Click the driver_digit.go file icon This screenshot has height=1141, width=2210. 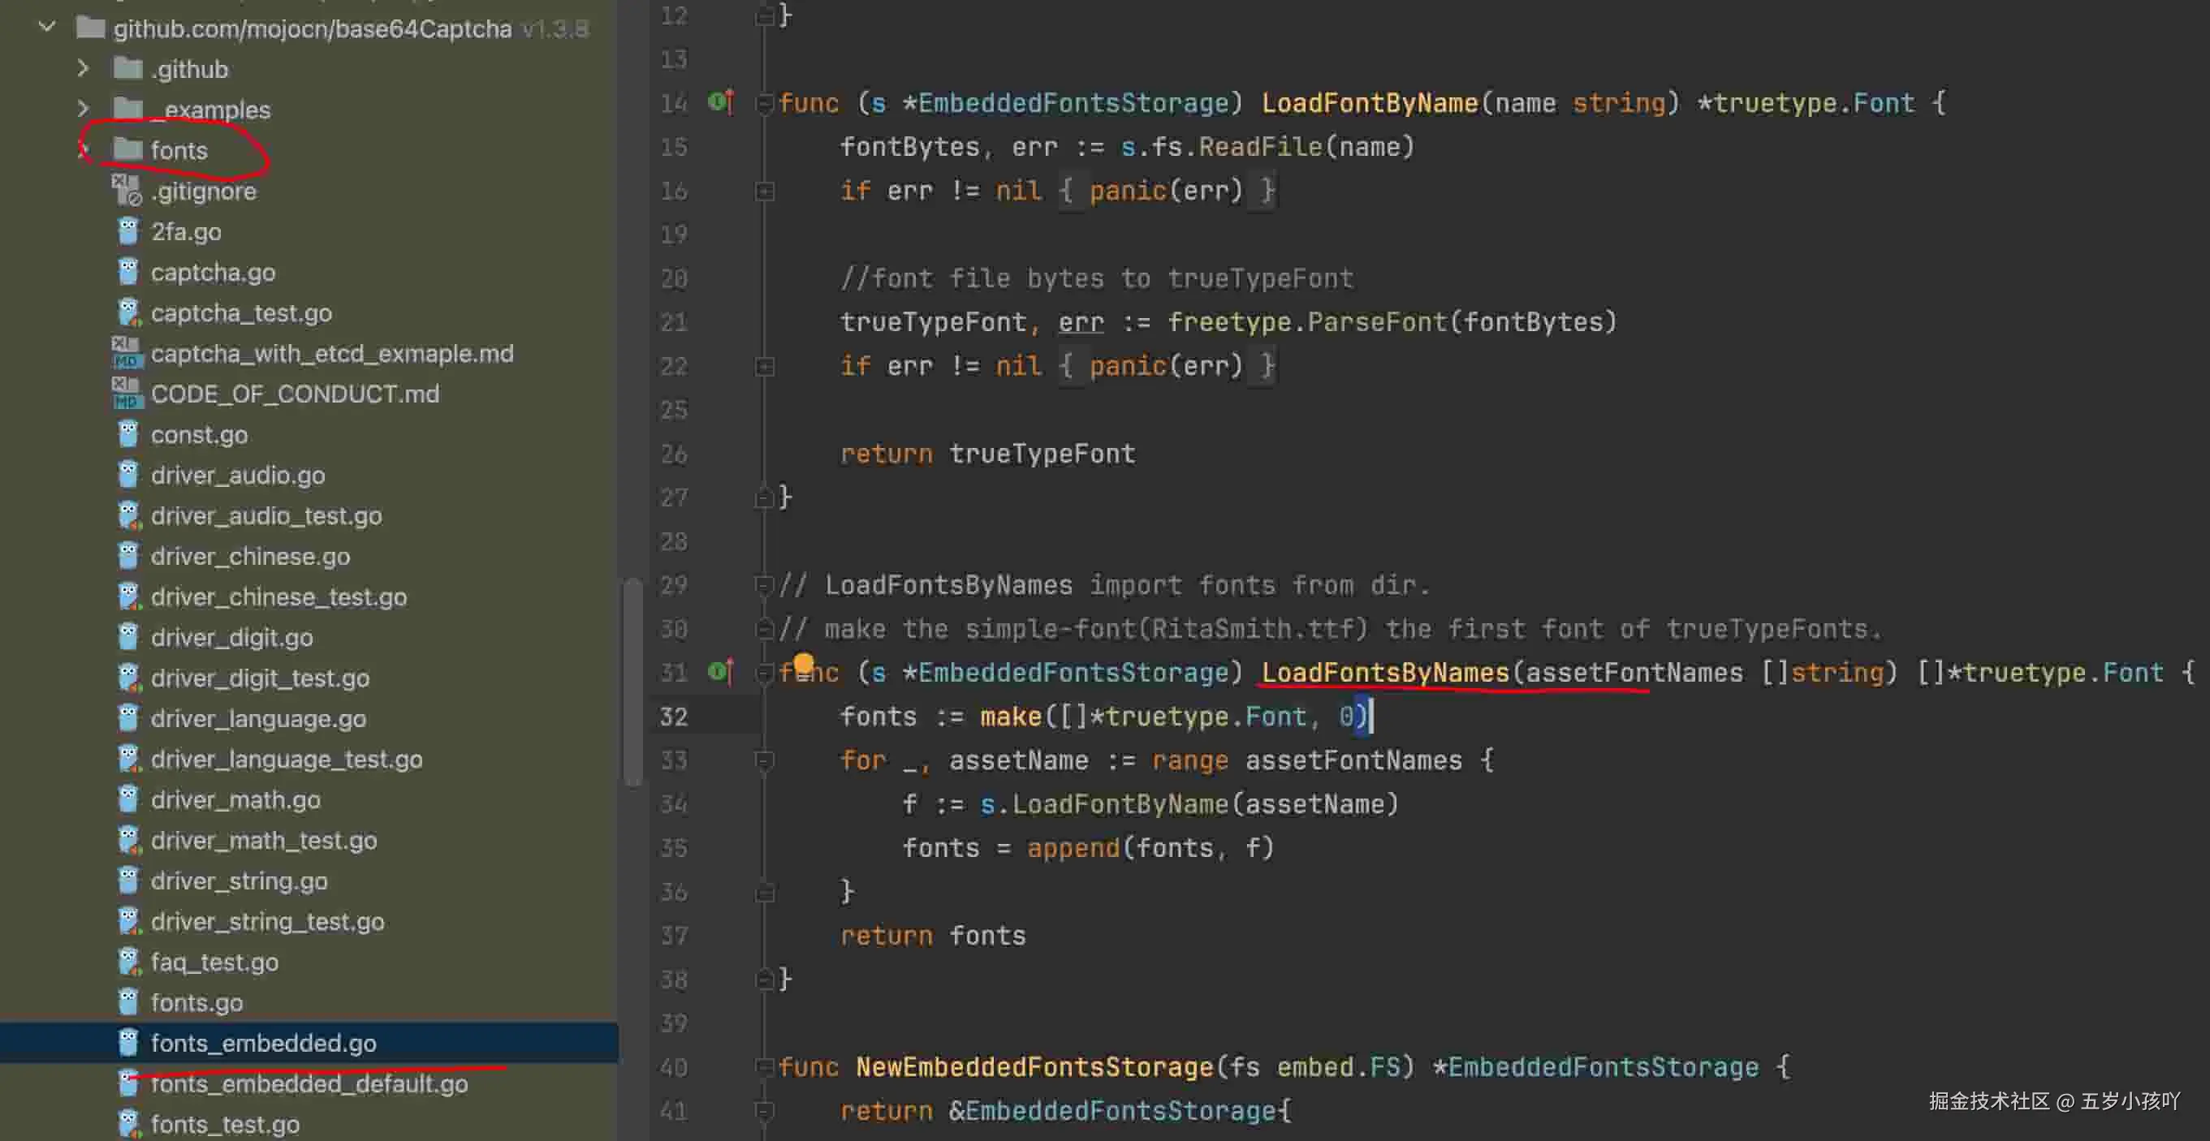[127, 637]
